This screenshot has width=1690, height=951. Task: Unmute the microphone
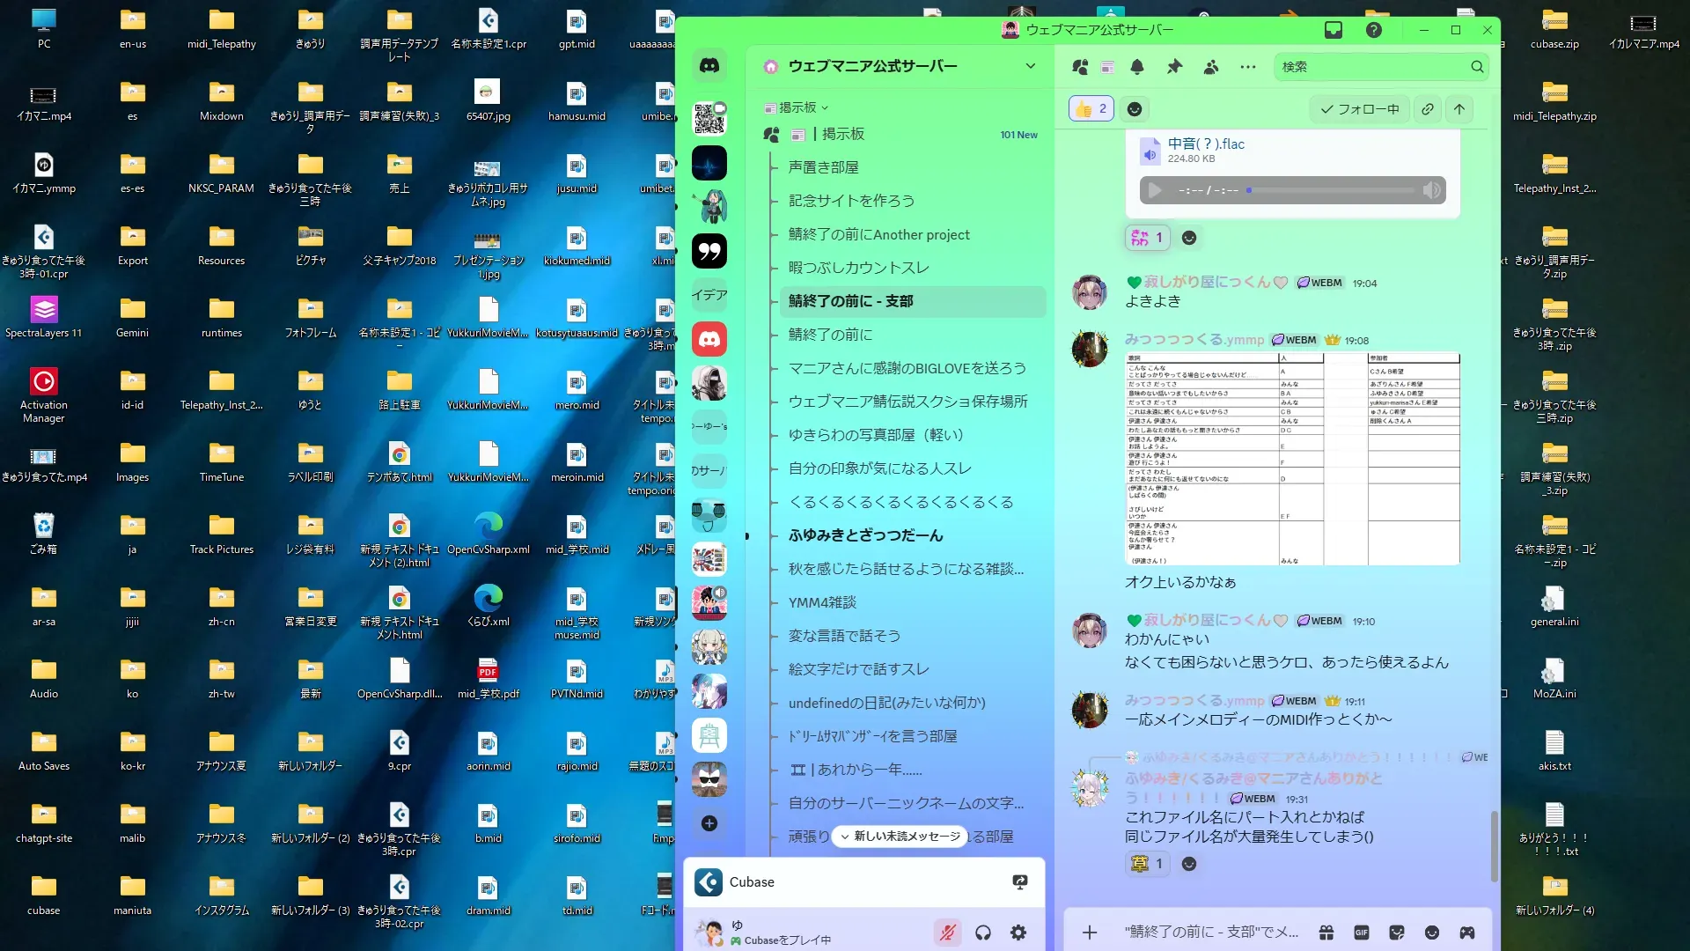click(947, 933)
